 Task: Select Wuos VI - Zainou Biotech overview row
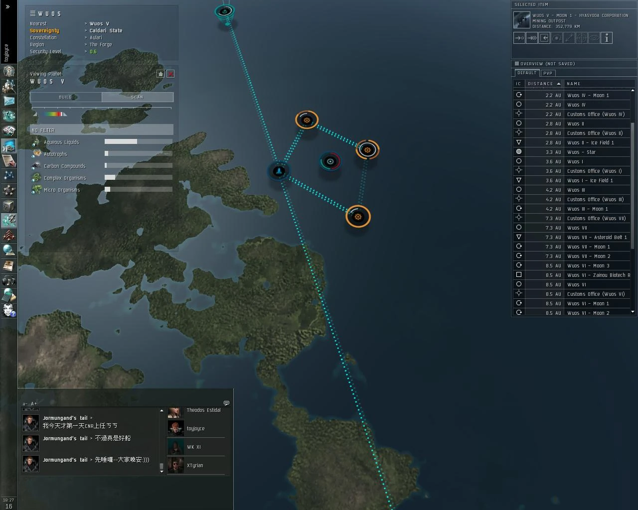[x=573, y=275]
